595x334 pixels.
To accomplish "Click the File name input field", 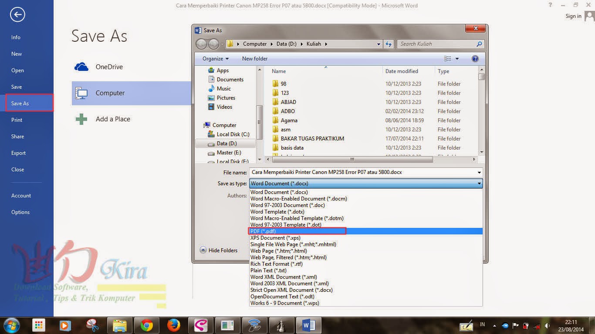I will [366, 172].
